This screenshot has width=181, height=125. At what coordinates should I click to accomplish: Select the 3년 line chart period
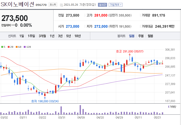[x=60, y=36]
